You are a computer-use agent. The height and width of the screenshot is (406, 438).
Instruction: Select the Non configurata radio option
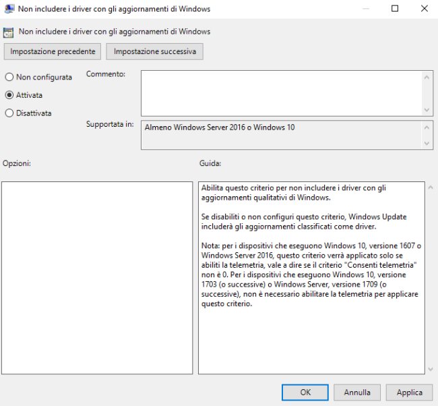coord(9,78)
